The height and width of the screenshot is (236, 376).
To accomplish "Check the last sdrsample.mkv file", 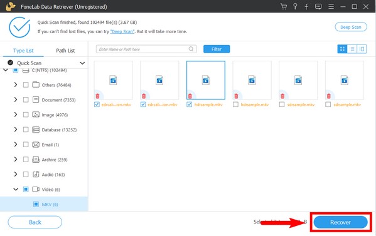I will (x=328, y=105).
